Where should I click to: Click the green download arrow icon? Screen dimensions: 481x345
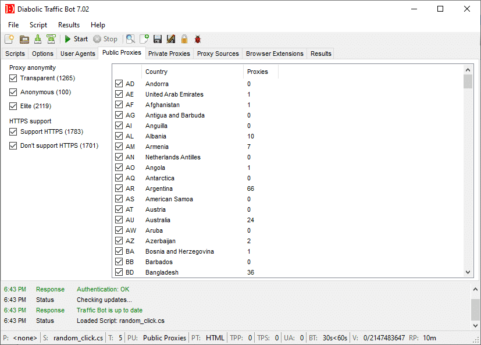coord(38,39)
